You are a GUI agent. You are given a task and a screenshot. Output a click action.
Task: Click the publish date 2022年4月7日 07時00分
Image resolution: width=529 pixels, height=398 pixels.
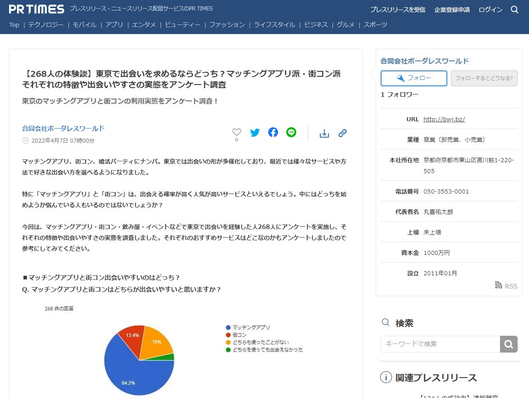63,140
